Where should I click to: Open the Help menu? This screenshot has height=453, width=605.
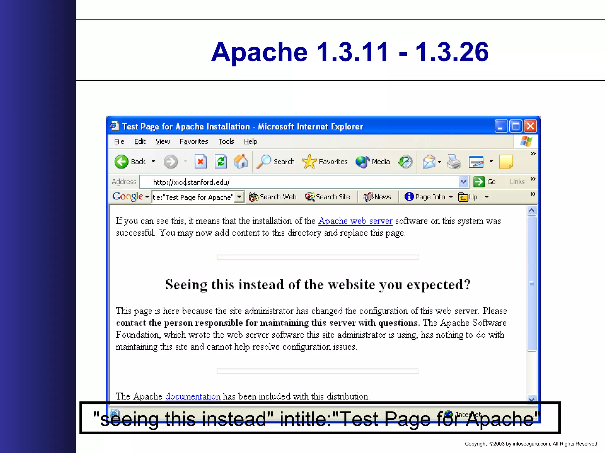tap(251, 142)
